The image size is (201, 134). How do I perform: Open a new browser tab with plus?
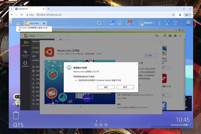tap(49, 9)
